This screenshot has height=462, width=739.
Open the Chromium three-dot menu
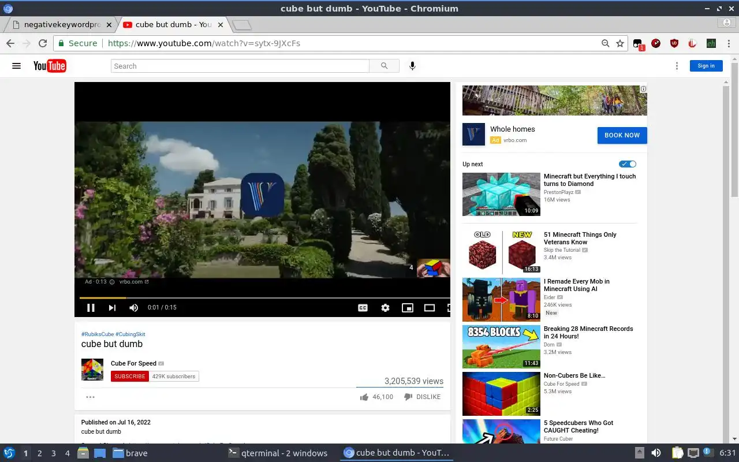(729, 43)
